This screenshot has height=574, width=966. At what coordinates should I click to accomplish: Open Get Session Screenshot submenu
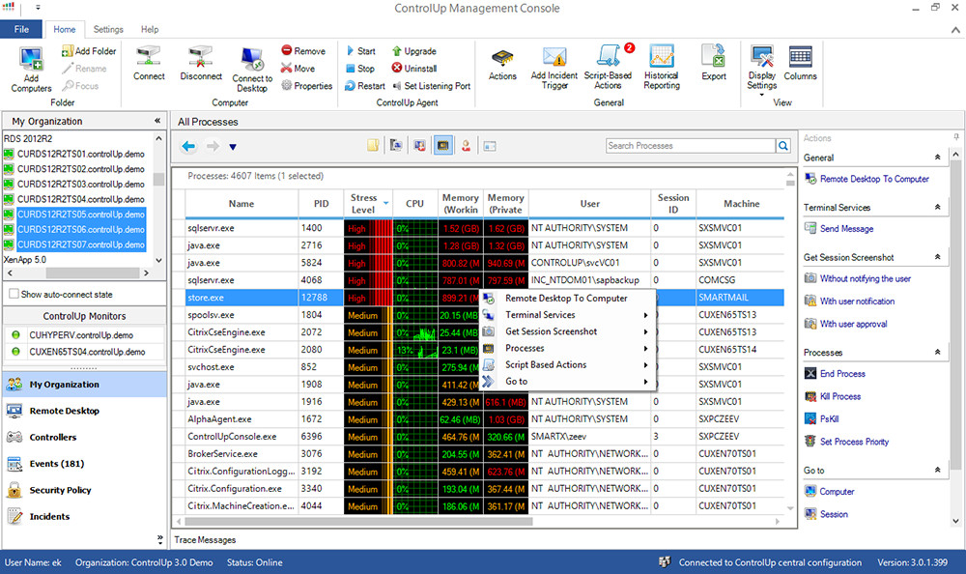coord(567,331)
